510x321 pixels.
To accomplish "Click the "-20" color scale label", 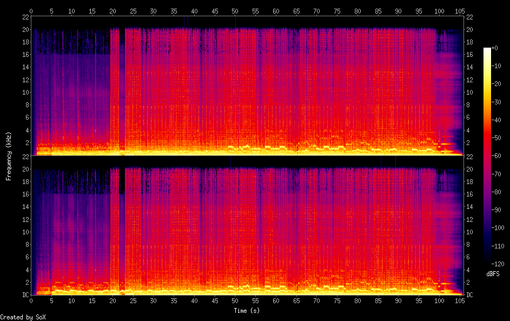I will pos(496,84).
